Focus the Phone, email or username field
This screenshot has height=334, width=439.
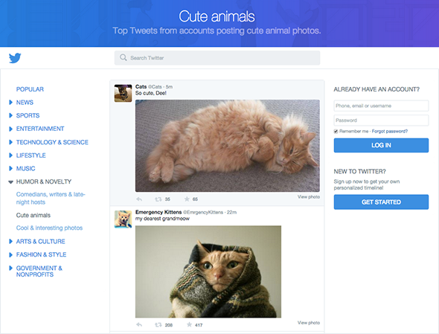pyautogui.click(x=381, y=106)
